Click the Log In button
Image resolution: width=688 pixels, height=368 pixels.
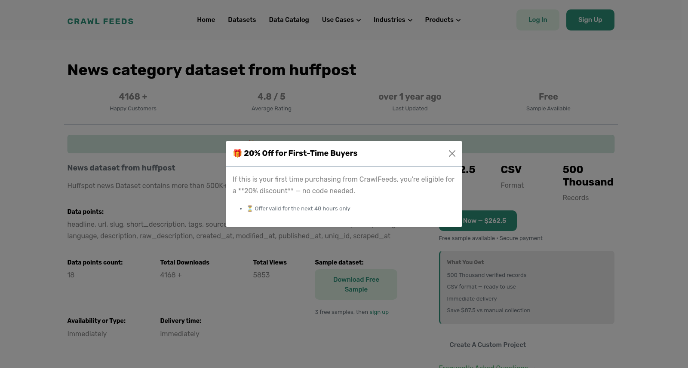(538, 20)
